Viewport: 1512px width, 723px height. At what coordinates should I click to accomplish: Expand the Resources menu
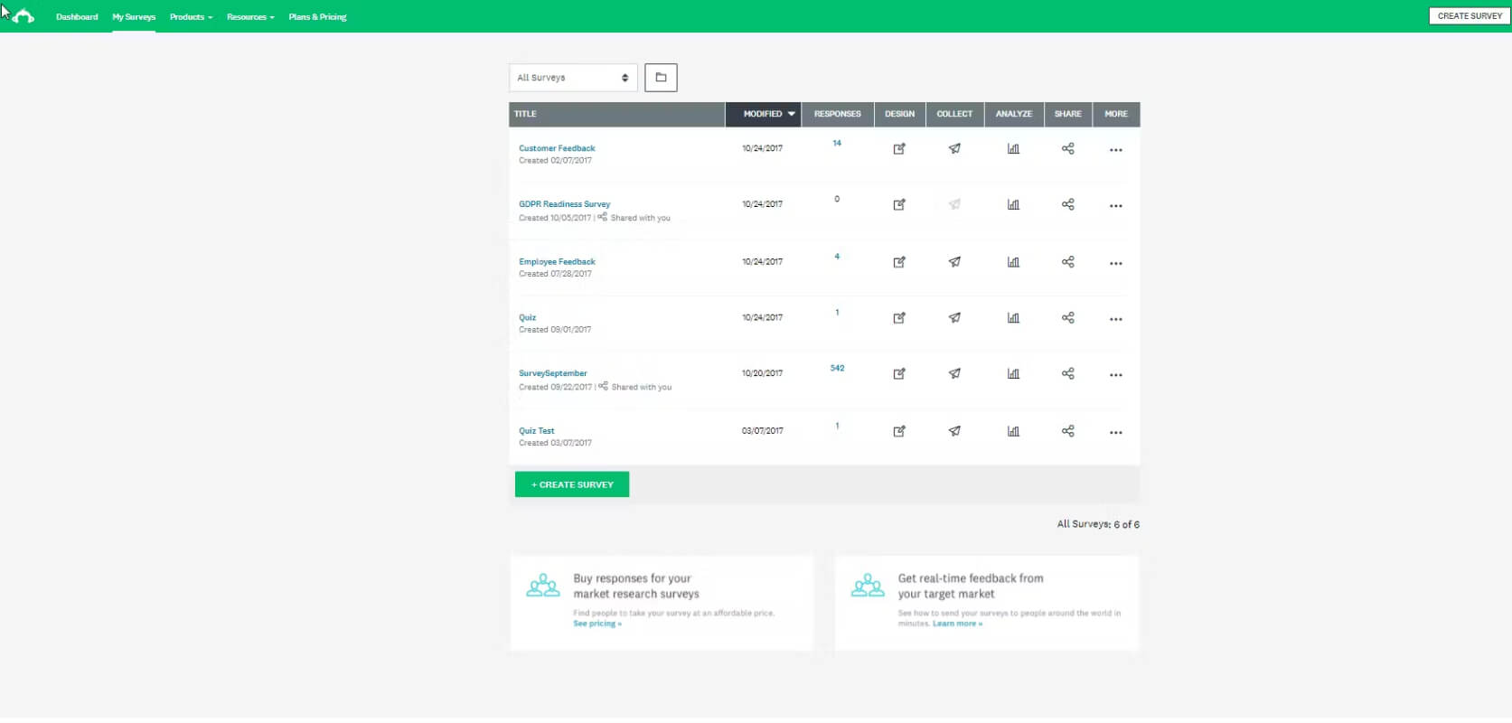click(x=250, y=17)
